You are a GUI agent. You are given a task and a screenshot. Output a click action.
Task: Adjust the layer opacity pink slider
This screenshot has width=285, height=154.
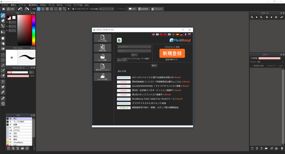269,58
